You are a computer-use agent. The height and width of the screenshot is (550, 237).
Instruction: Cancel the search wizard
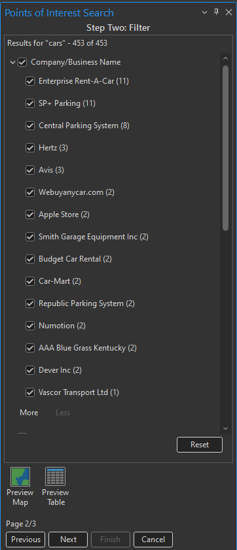(153, 539)
